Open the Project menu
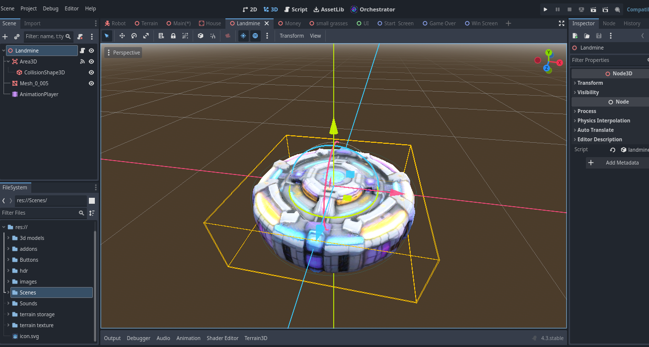This screenshot has height=347, width=649. (x=29, y=9)
